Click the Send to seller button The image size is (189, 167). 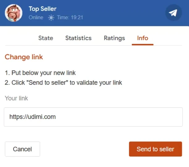point(155,149)
